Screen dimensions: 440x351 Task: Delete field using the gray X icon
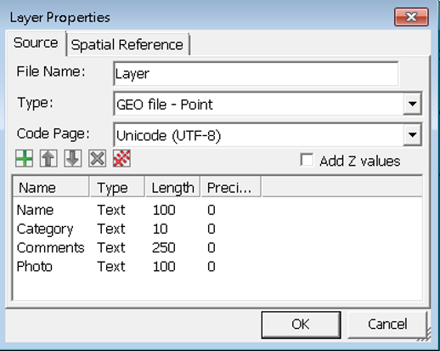tap(97, 158)
